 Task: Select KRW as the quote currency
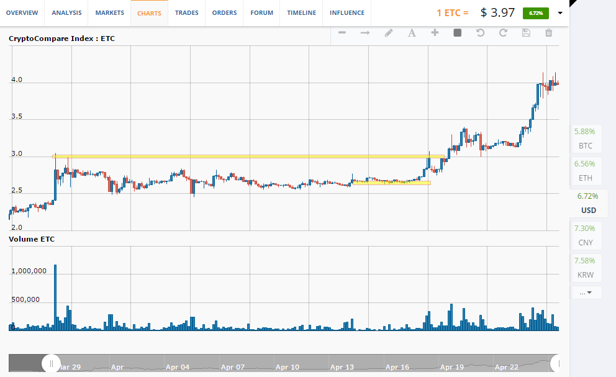pos(585,268)
